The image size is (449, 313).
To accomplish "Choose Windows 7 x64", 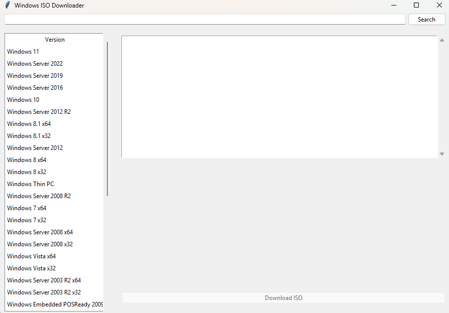I will tap(54, 208).
